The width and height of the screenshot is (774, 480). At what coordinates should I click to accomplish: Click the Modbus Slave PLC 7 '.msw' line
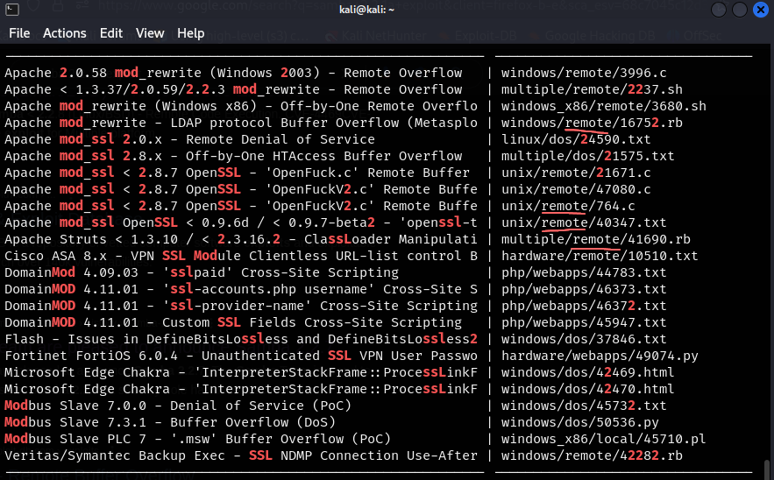point(198,439)
